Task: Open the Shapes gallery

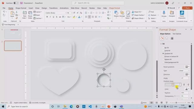Action: pos(116,15)
